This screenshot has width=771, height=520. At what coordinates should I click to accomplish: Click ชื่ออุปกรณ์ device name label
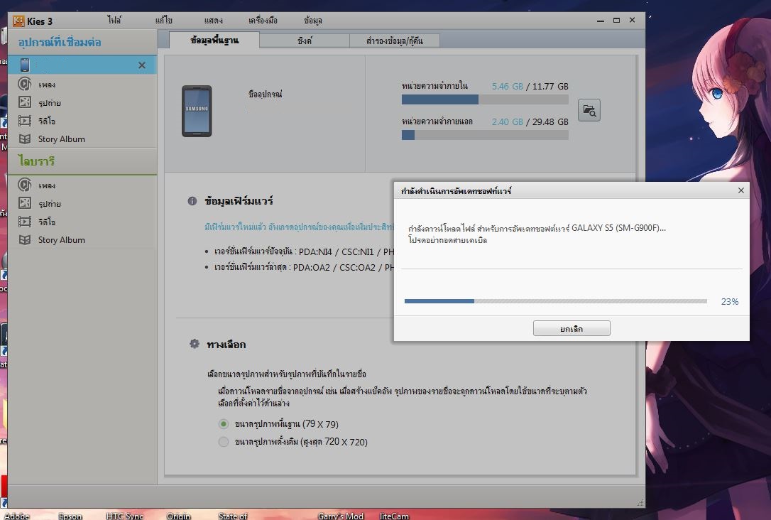pyautogui.click(x=265, y=94)
